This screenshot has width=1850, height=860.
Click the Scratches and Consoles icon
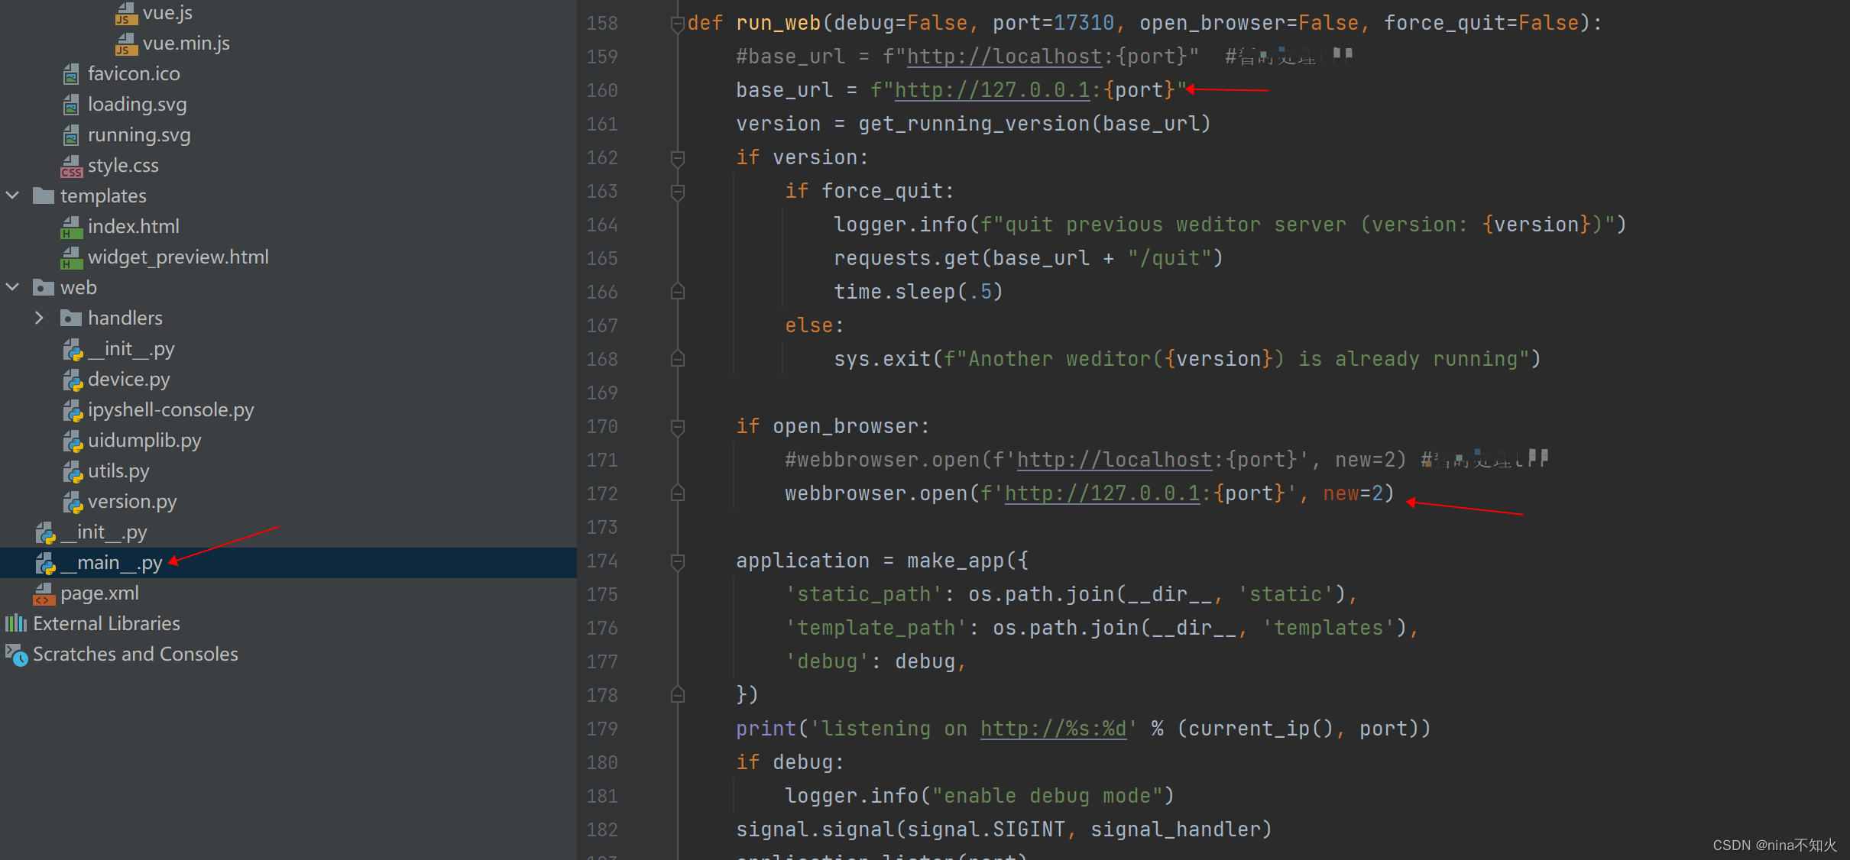[x=15, y=654]
